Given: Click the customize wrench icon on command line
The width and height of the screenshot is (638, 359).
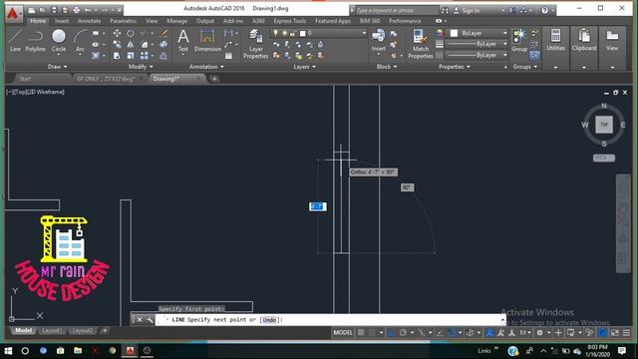Looking at the screenshot, I should (150, 320).
